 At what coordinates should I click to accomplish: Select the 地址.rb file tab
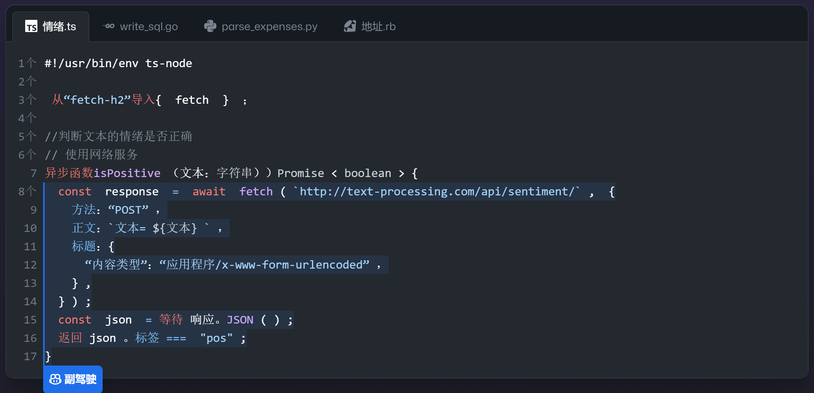(x=378, y=26)
